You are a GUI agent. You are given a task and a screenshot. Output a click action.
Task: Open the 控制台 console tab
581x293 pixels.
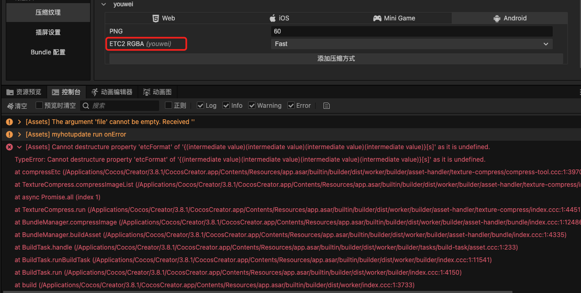tap(66, 92)
